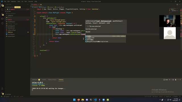The image size is (182, 102).
Task: Expand the Outline section
Action: [9, 94]
